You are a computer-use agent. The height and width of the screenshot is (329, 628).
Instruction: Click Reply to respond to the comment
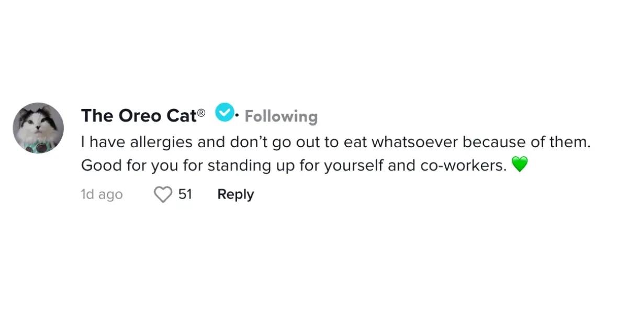[x=235, y=194]
